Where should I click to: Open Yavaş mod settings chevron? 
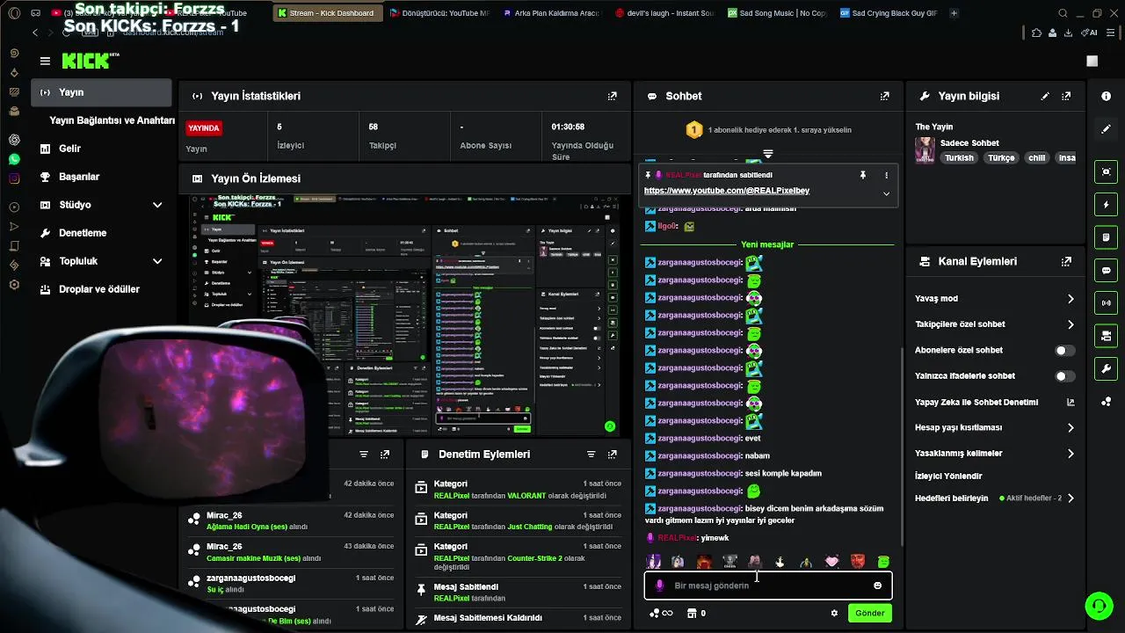(1071, 299)
